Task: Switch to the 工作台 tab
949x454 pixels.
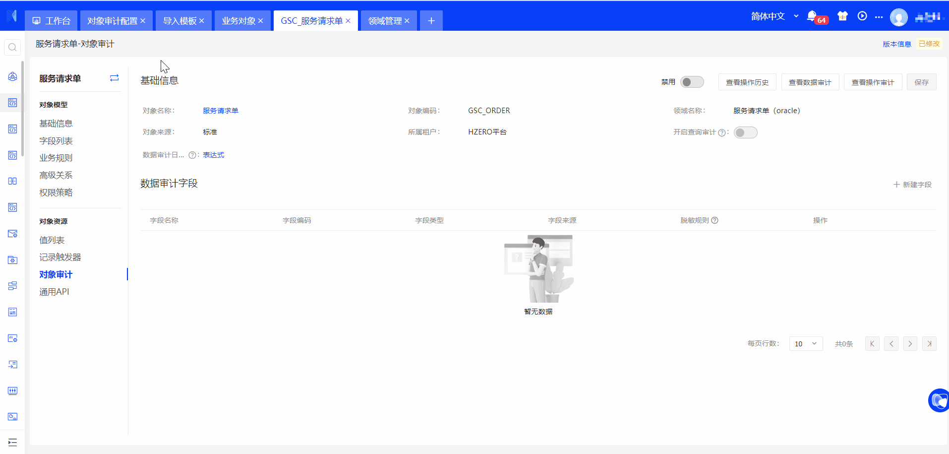Action: click(51, 21)
